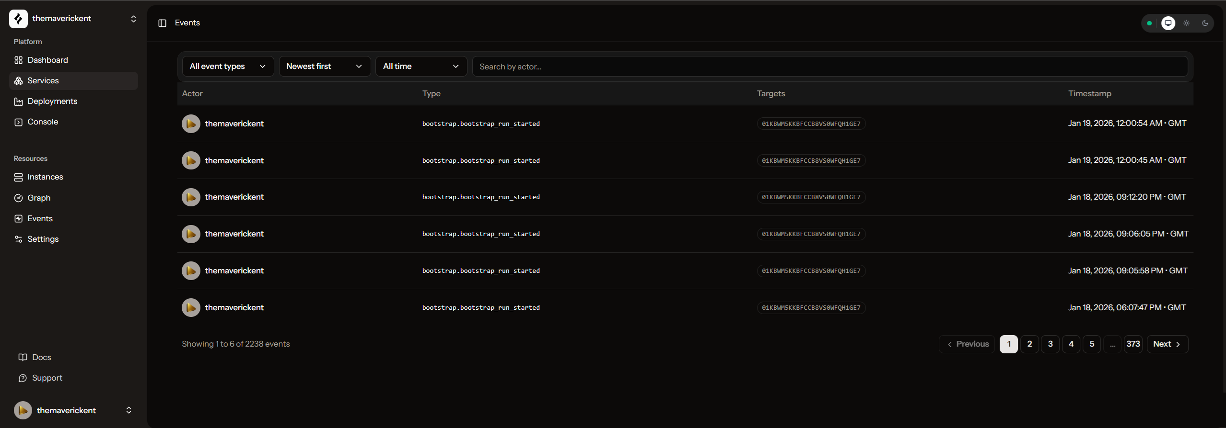Open the All time range dropdown

pos(420,66)
